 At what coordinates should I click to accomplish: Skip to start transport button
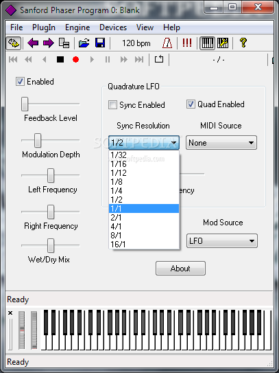click(x=13, y=60)
